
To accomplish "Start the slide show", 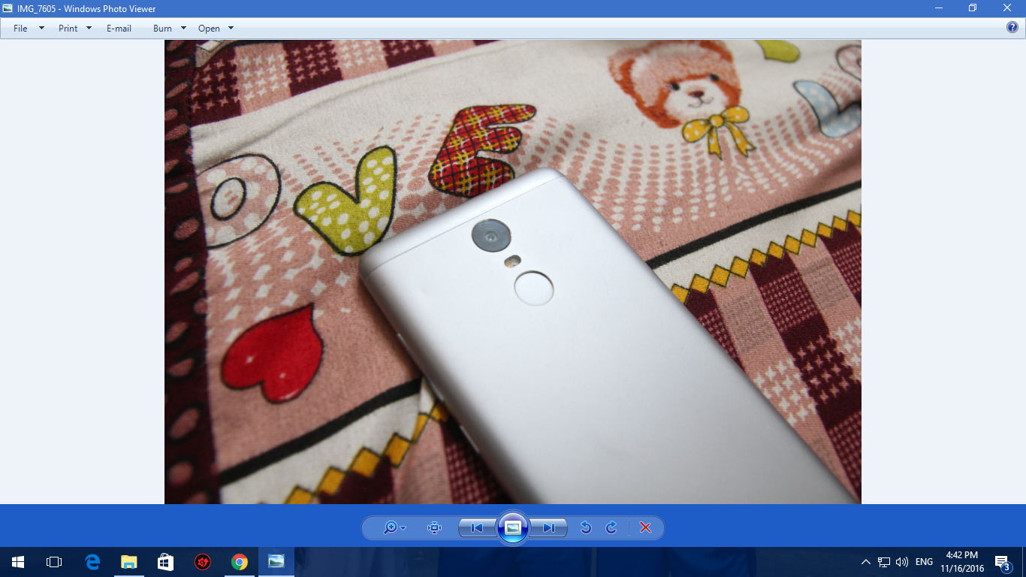I will coord(513,527).
